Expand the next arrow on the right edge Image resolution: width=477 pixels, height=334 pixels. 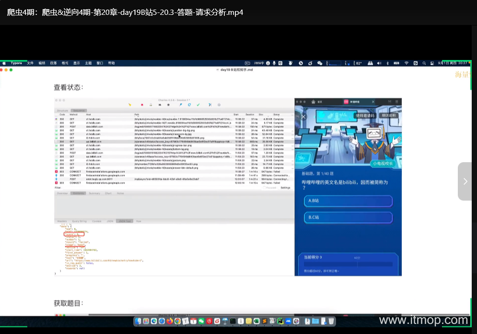click(465, 181)
